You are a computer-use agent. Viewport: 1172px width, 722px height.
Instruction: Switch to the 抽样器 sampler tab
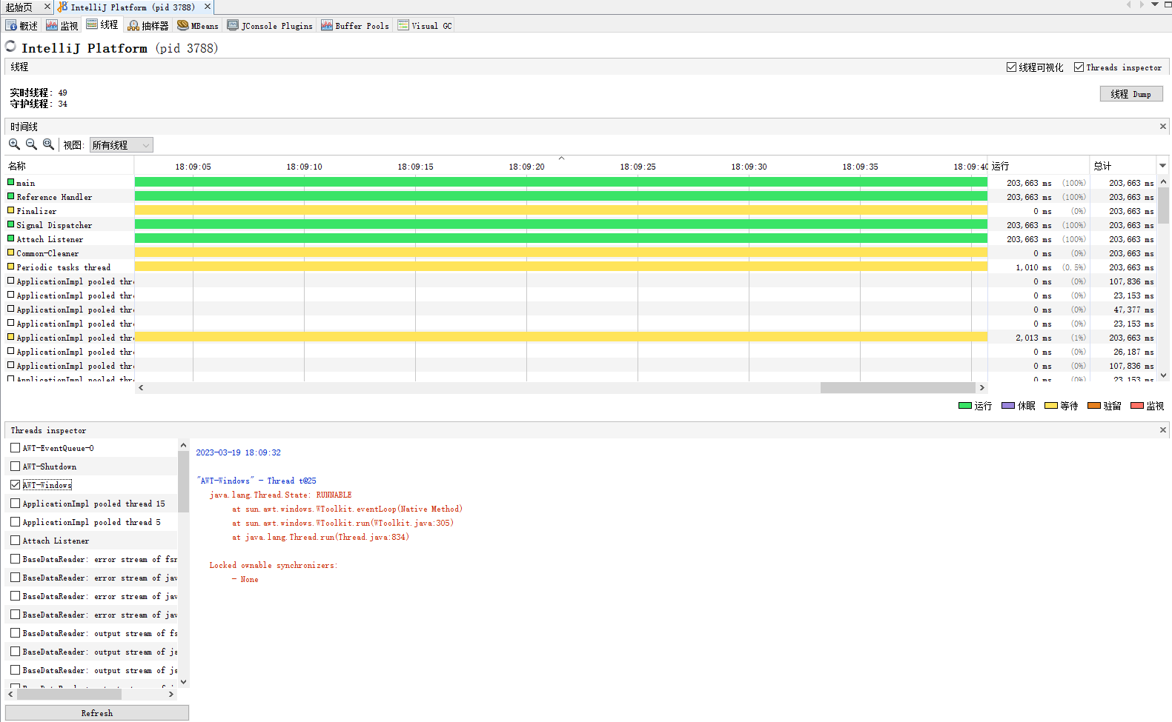point(148,25)
